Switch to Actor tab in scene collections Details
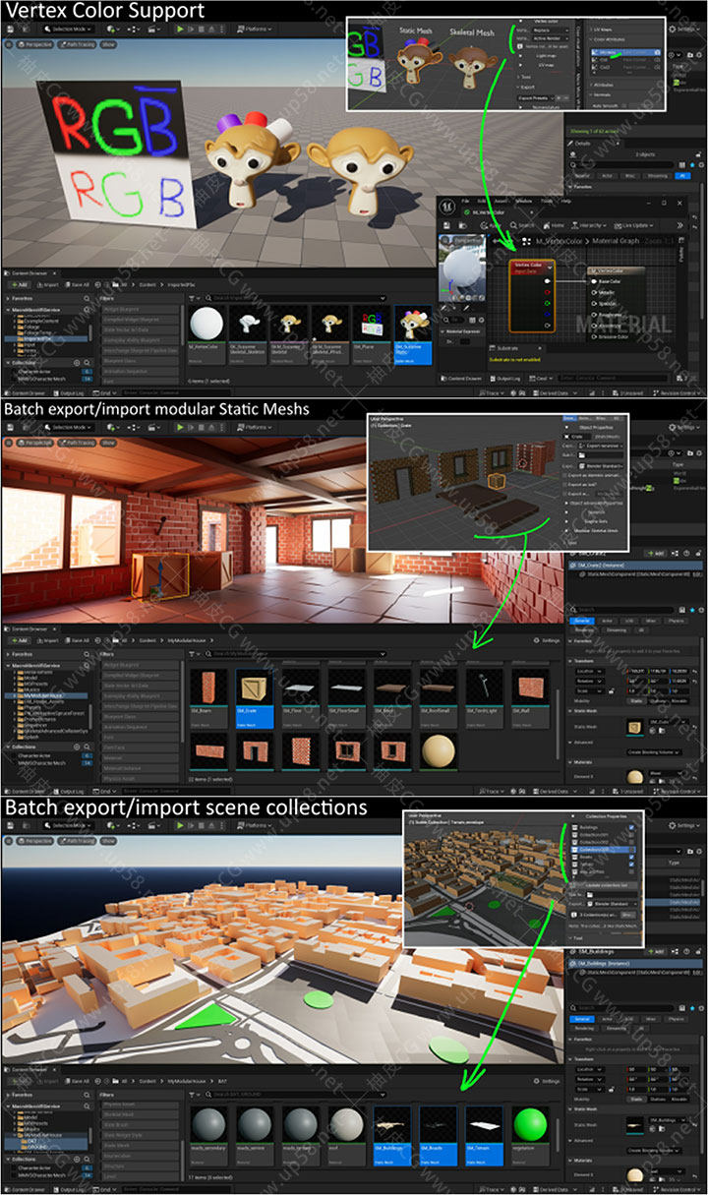The width and height of the screenshot is (708, 1195). click(x=607, y=1019)
